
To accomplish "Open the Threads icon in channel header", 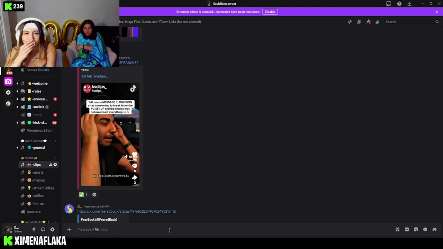I will (x=350, y=22).
